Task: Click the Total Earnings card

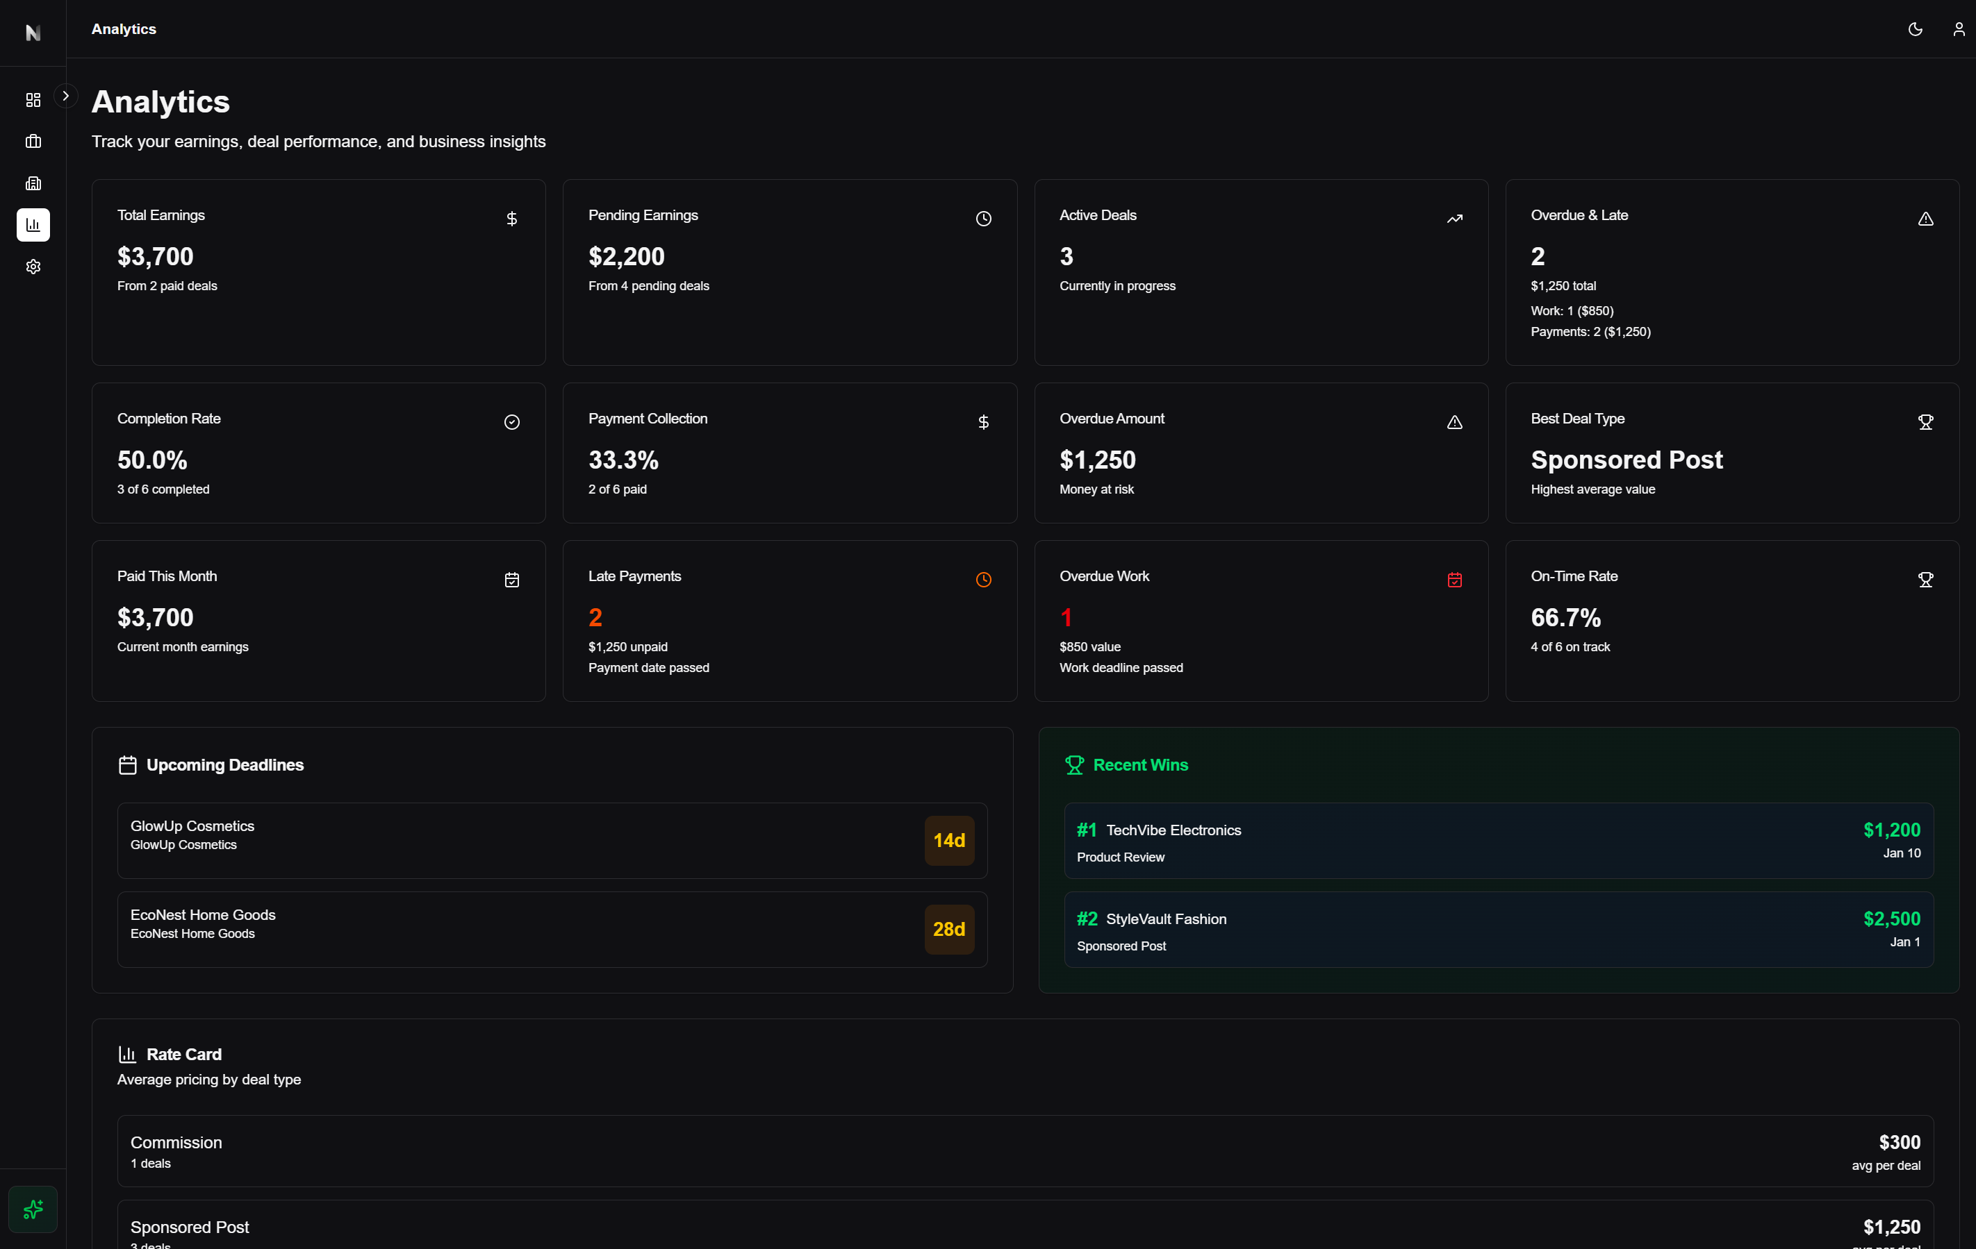Action: coord(318,272)
